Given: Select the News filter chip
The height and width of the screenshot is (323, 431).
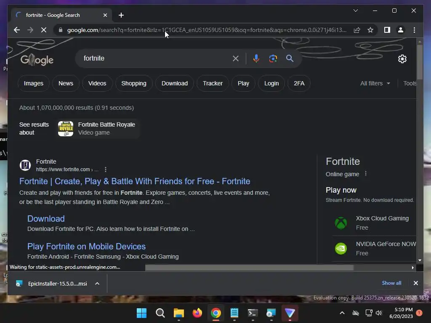Looking at the screenshot, I should tap(66, 83).
